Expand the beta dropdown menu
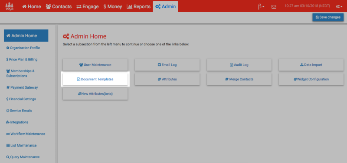 (261, 6)
